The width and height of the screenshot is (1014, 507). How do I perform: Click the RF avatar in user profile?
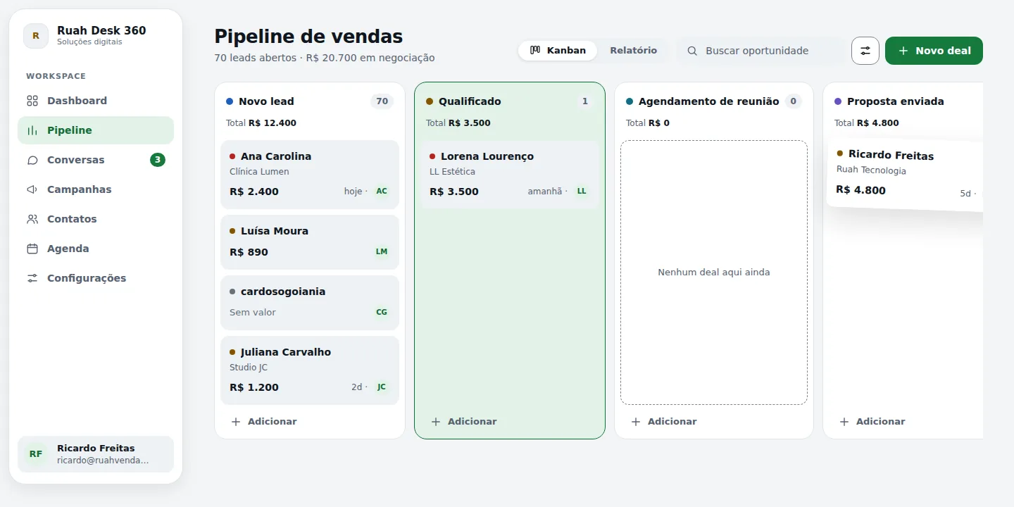click(36, 454)
